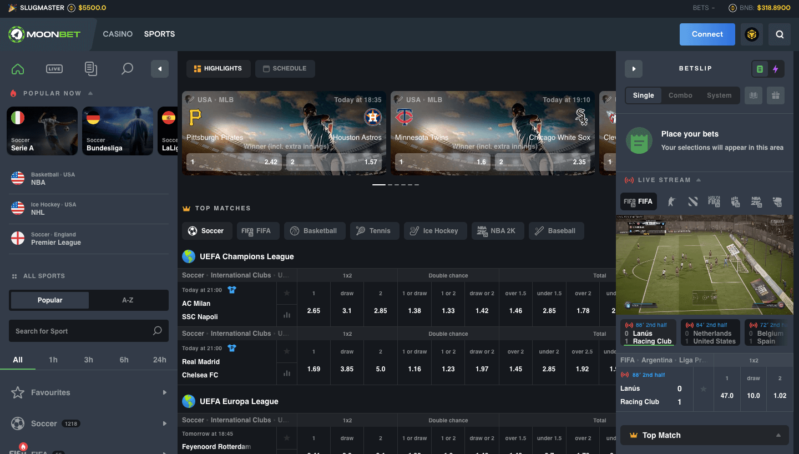
Task: Open the LIVE events icon
Action: [x=54, y=69]
